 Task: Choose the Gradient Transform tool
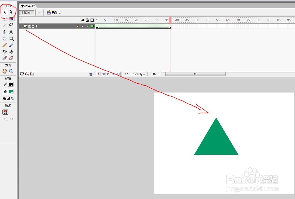point(11,19)
